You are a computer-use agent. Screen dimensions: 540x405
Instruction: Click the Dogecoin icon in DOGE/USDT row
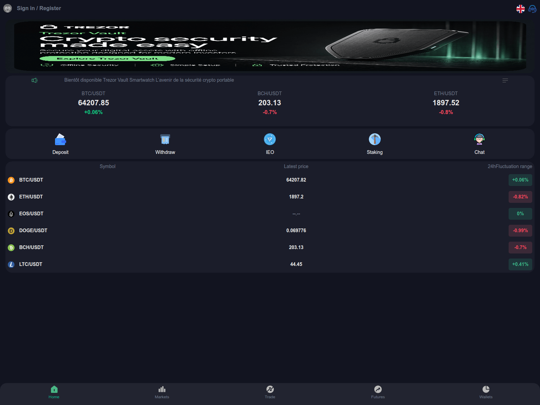pos(11,231)
